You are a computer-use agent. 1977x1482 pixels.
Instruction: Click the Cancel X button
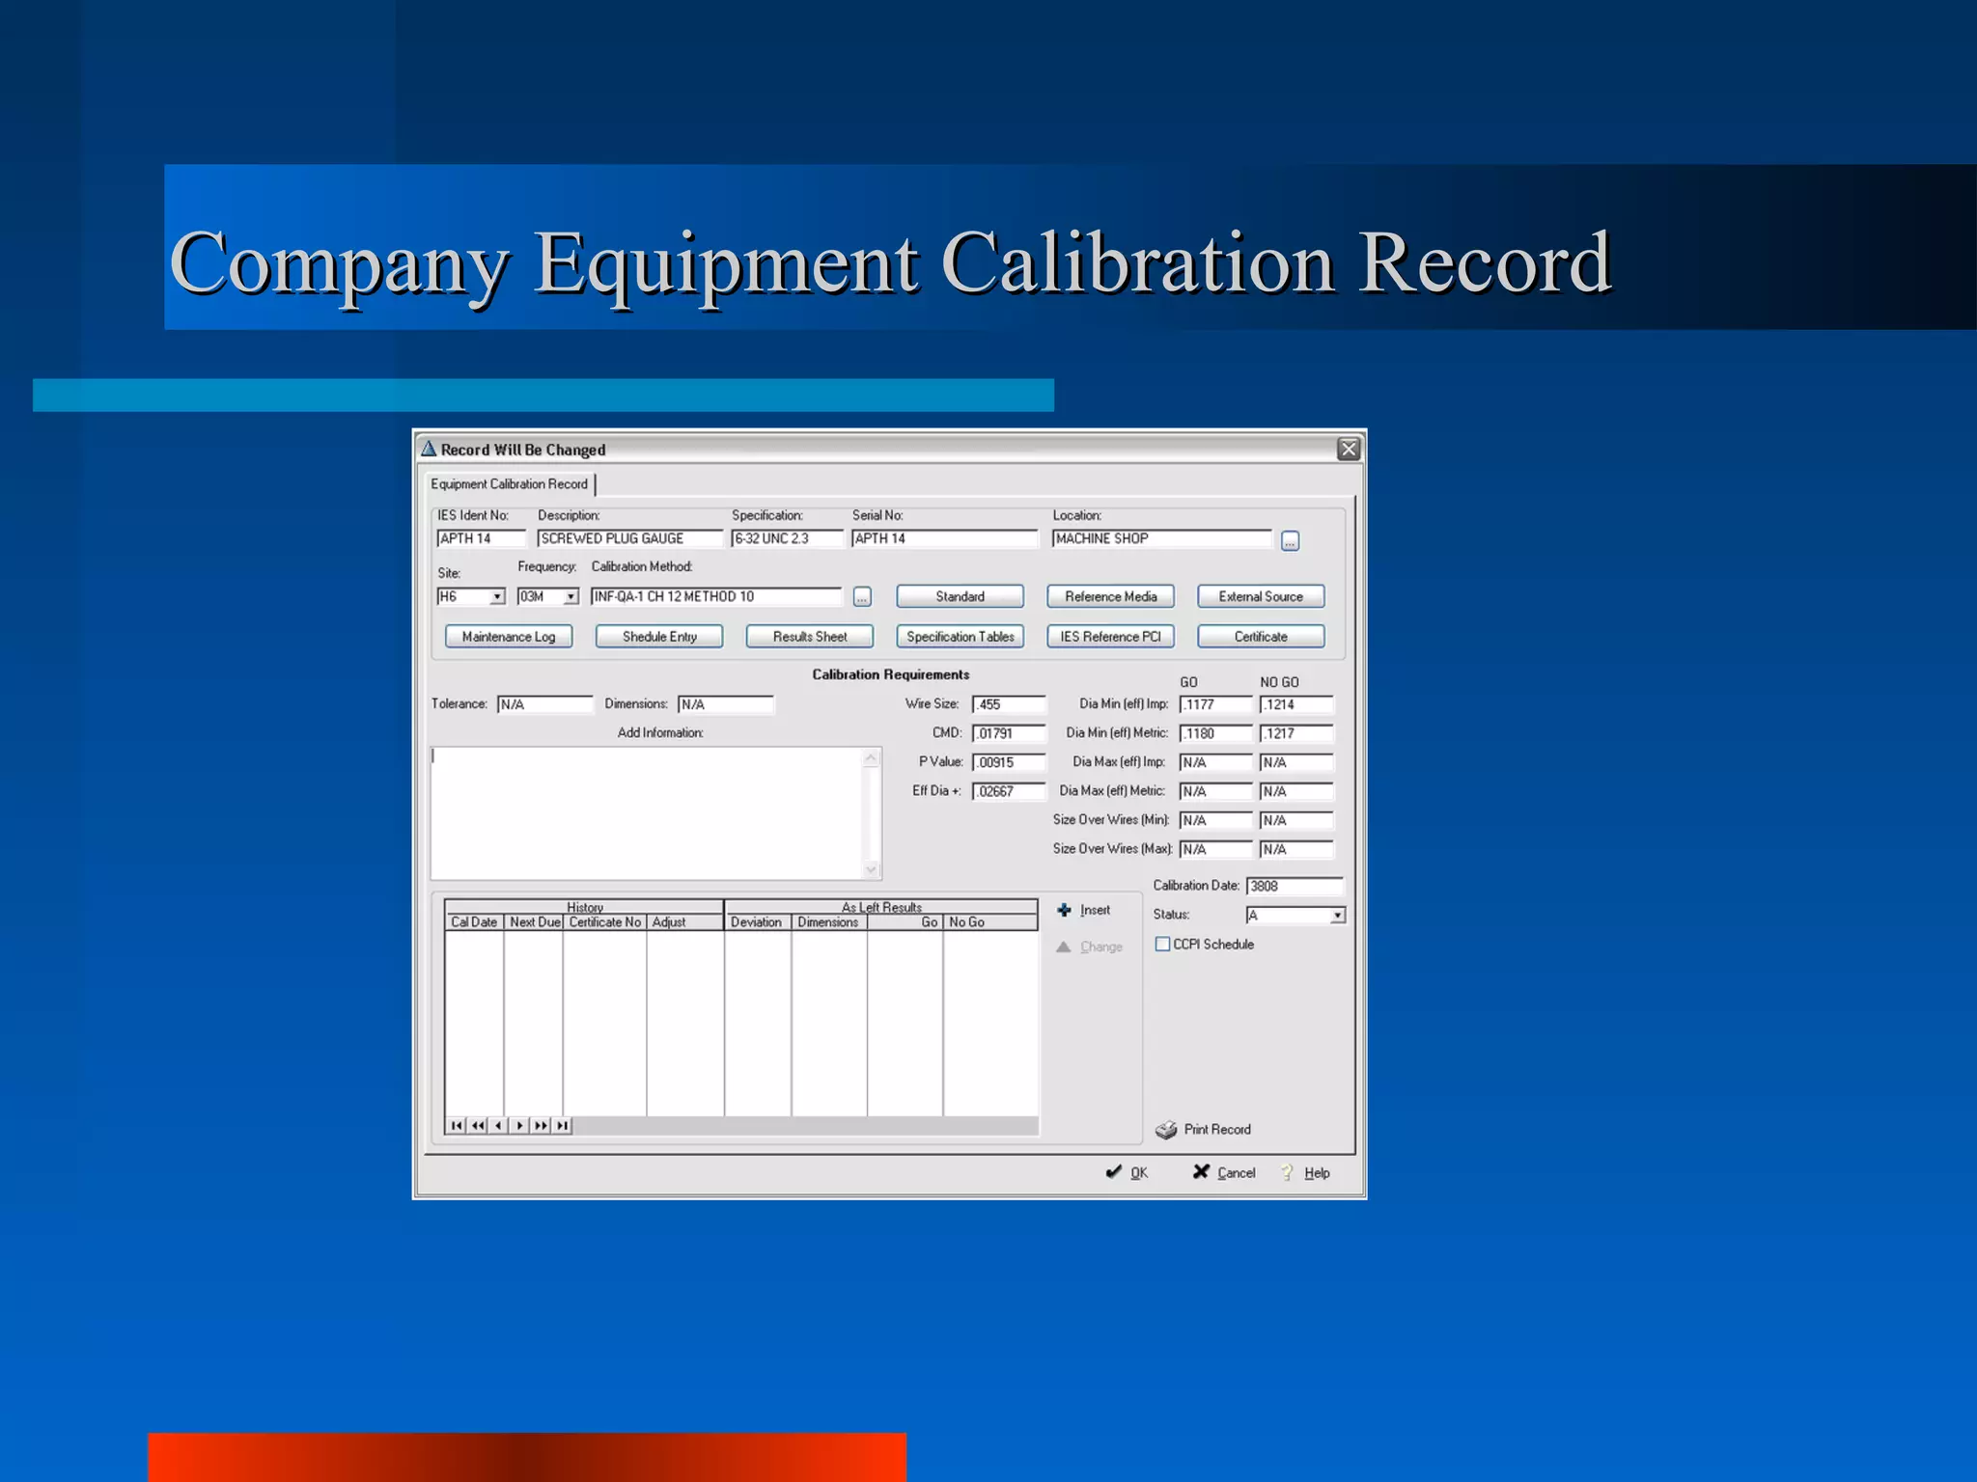coord(1224,1172)
